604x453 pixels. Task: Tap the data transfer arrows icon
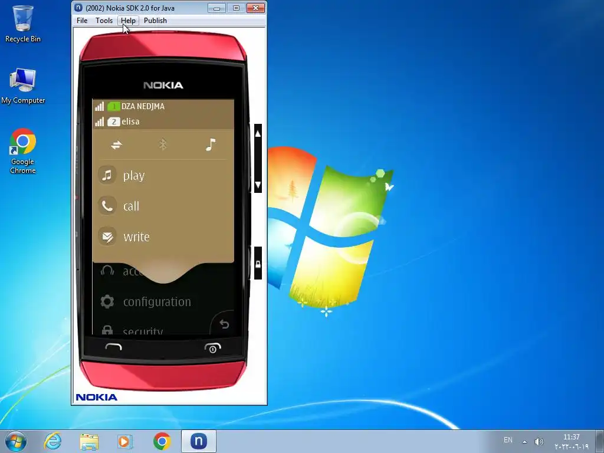[x=116, y=145]
